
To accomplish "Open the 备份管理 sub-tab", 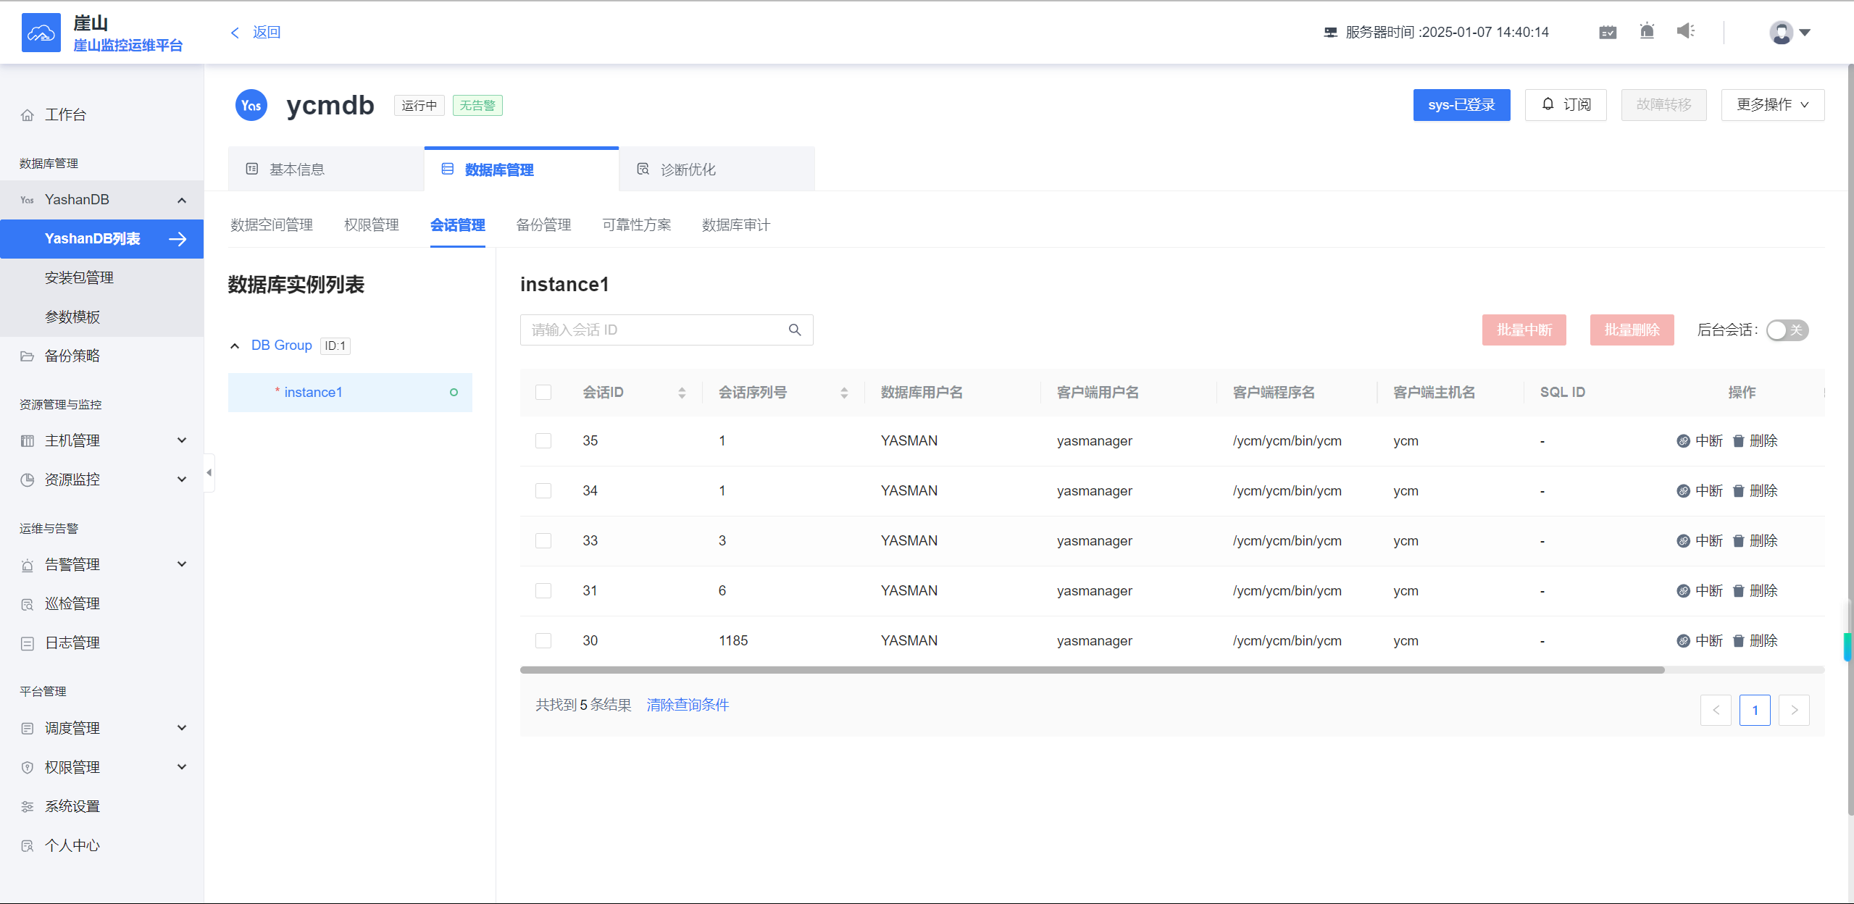I will [x=543, y=225].
